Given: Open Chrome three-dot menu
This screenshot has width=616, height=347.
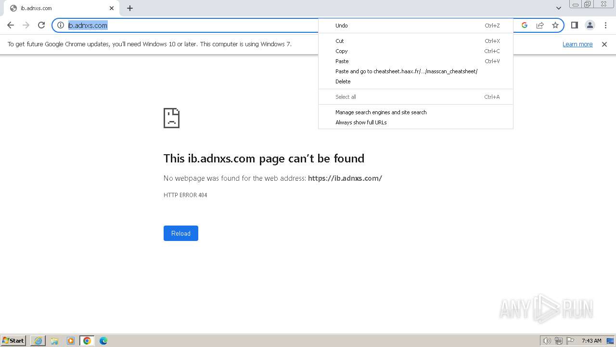Looking at the screenshot, I should click(x=605, y=25).
